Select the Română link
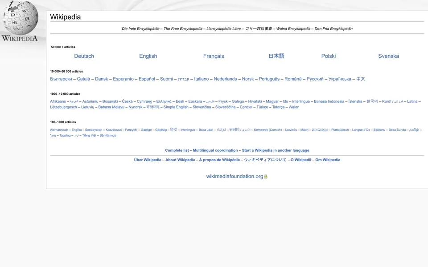The height and width of the screenshot is (267, 428). (x=293, y=79)
